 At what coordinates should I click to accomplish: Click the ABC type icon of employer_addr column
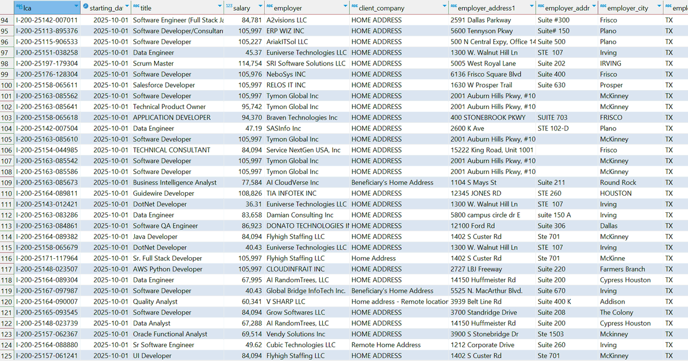tap(541, 7)
